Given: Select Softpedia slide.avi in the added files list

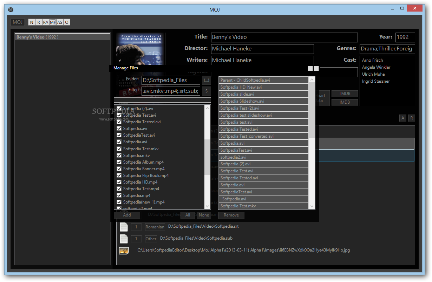Looking at the screenshot, I should pyautogui.click(x=264, y=94).
